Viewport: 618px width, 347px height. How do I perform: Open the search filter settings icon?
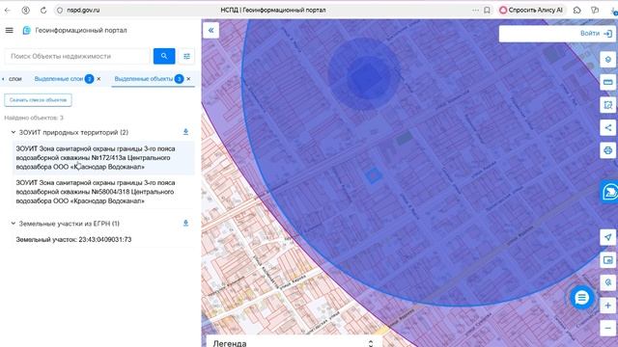tap(186, 56)
